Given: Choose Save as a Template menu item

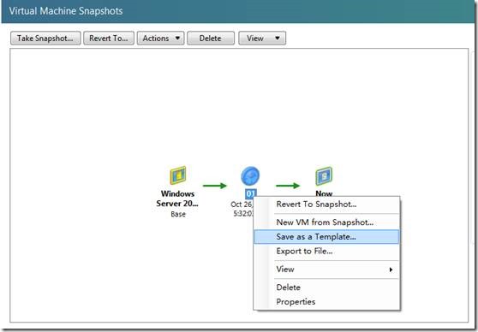Looking at the screenshot, I should click(x=326, y=237).
